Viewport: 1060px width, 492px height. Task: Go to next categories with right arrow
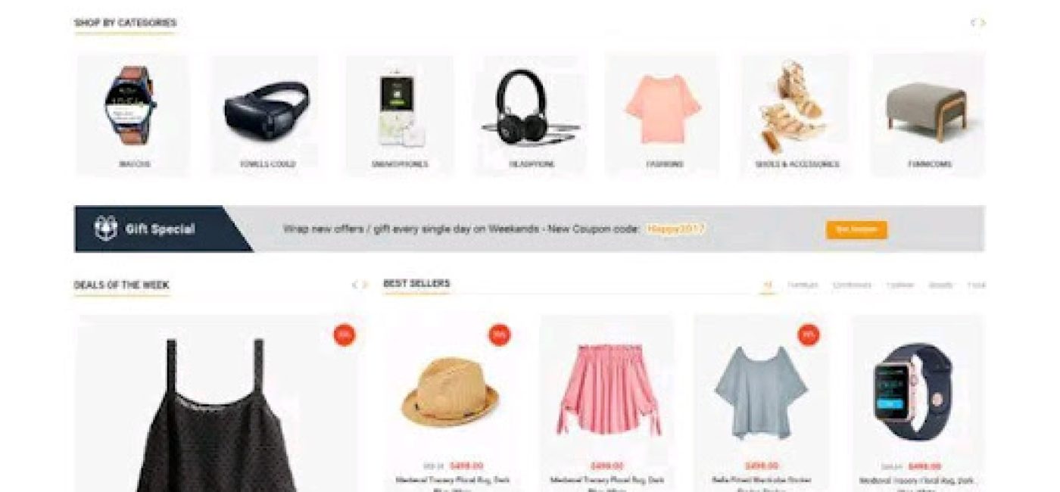(x=983, y=23)
